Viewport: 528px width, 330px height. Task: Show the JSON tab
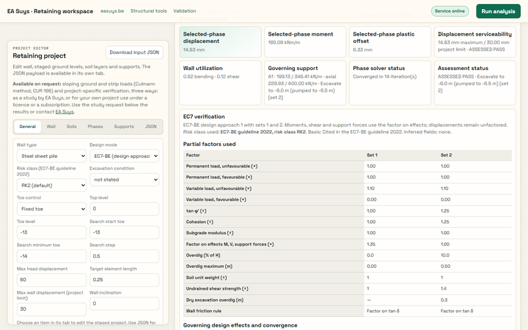click(x=151, y=127)
